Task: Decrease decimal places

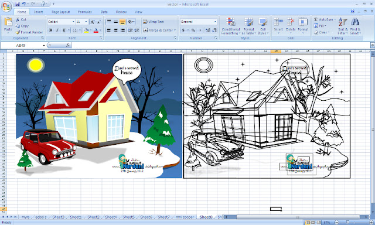Action: [x=214, y=30]
